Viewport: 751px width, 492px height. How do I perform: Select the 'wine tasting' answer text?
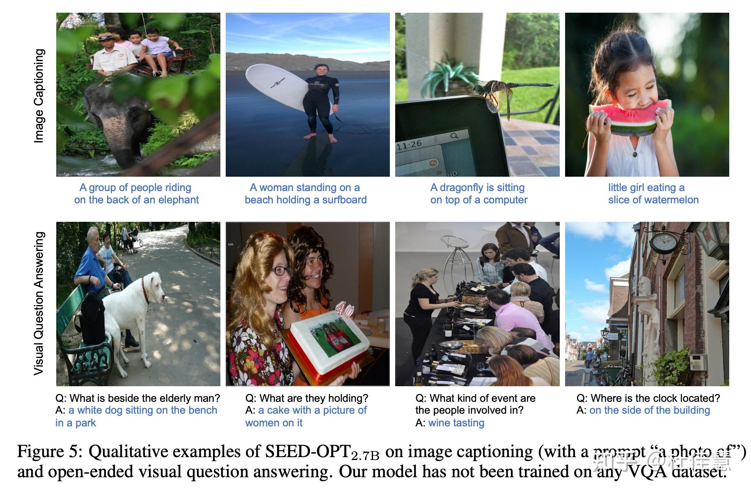tap(456, 423)
